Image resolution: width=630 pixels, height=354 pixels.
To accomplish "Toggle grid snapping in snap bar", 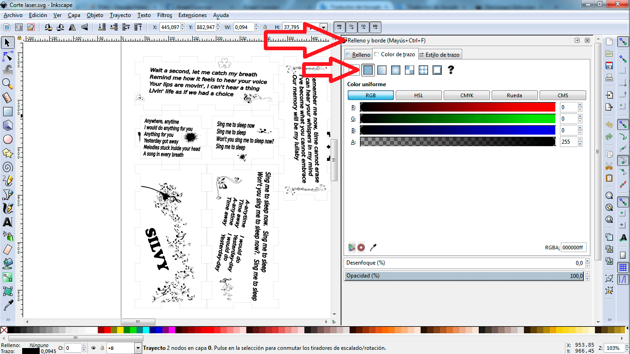I will pos(623,267).
